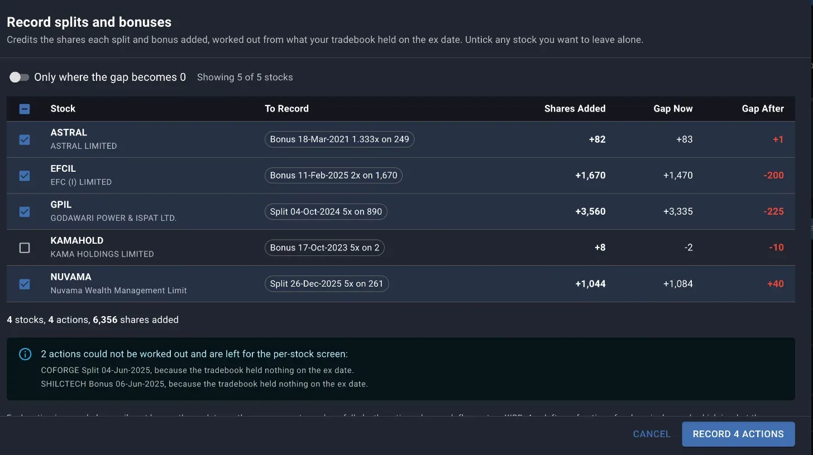Click the ASTRAL stock symbol

pyautogui.click(x=69, y=133)
